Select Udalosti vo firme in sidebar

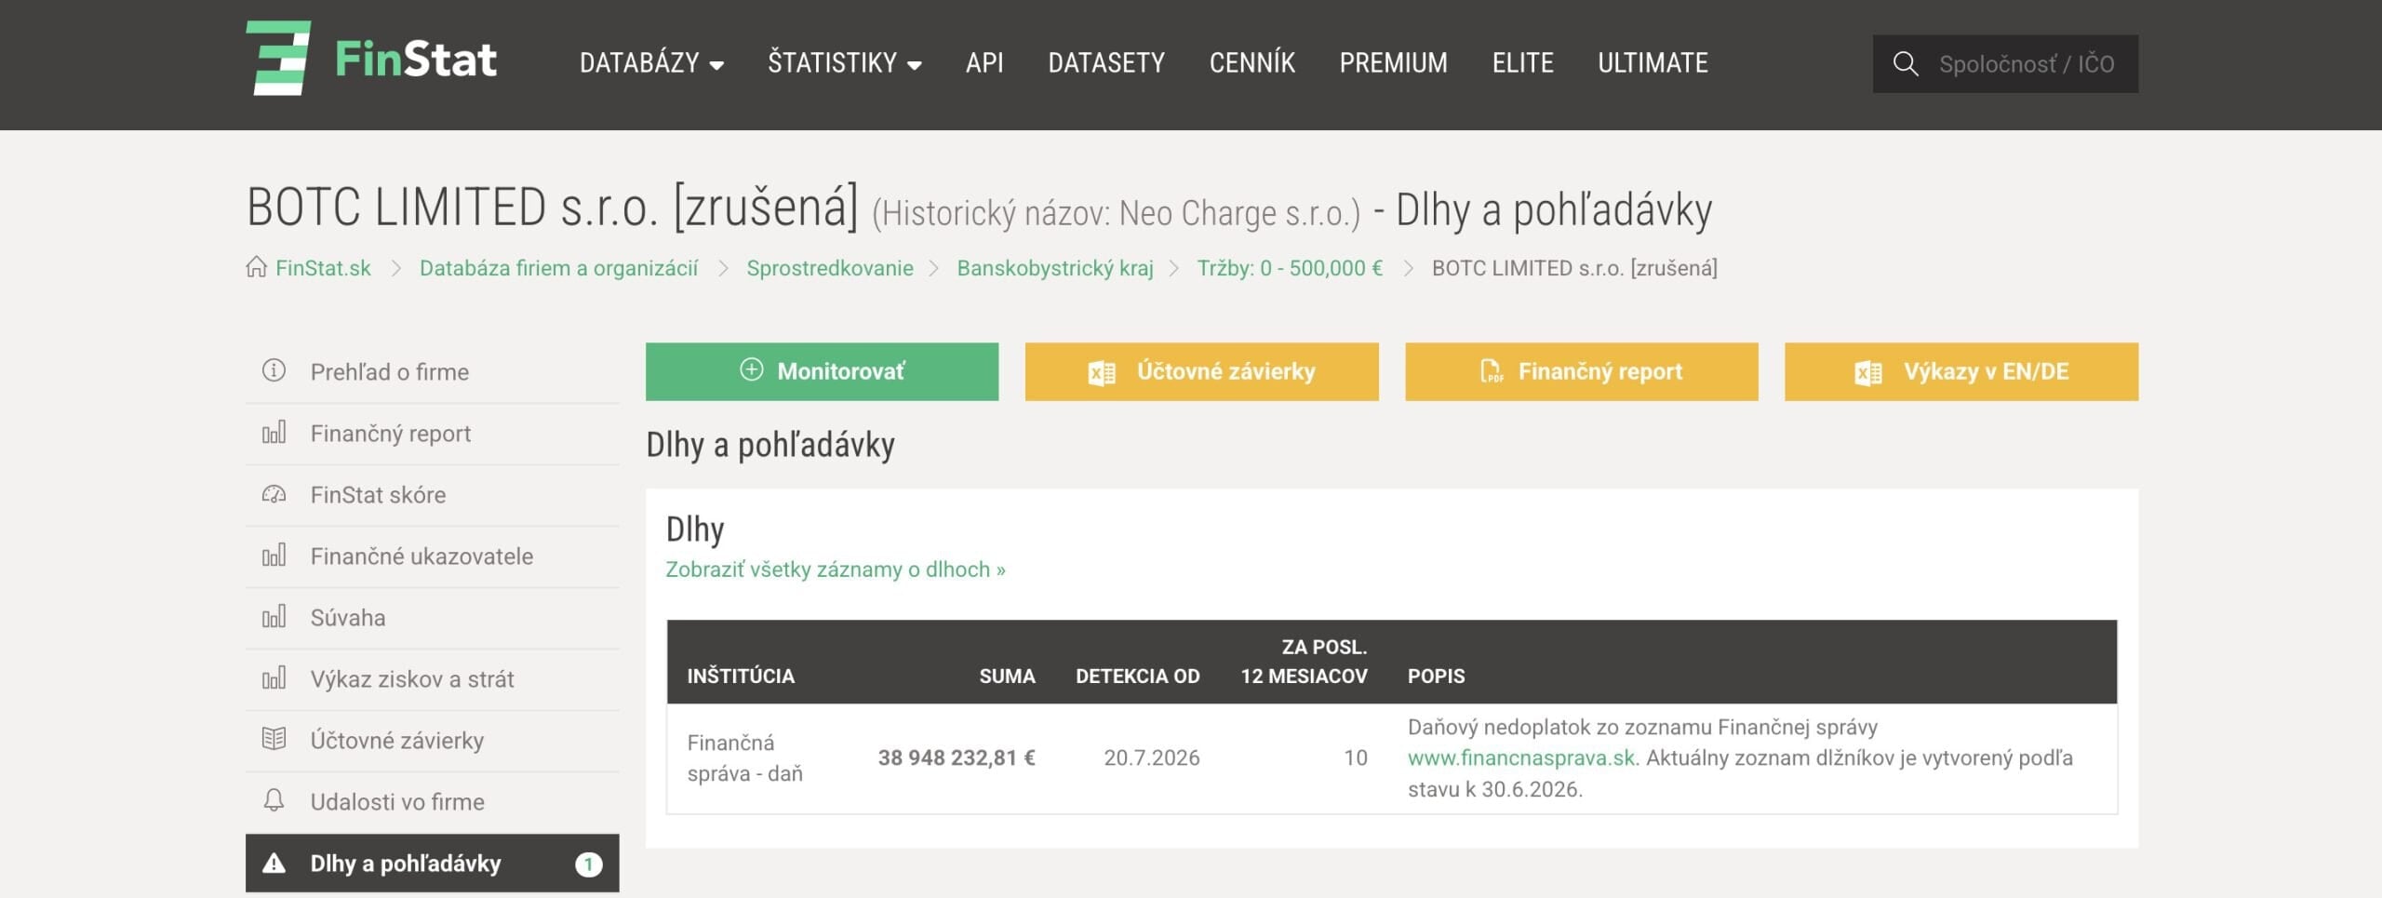[432, 801]
